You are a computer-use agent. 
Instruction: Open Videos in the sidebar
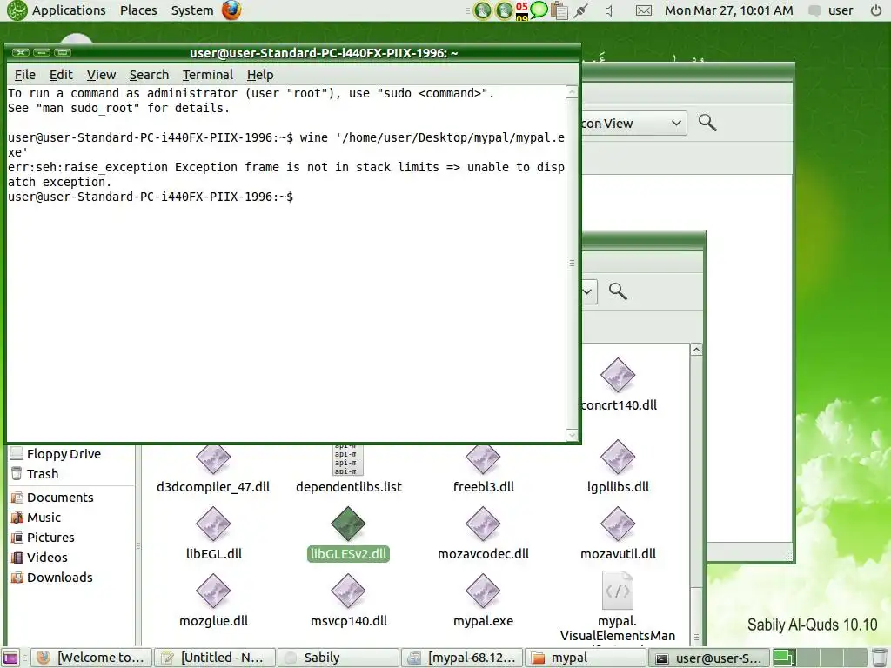pos(38,558)
